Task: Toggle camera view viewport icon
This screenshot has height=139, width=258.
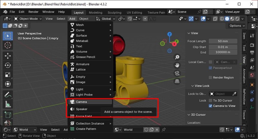Action: pyautogui.click(x=177, y=73)
